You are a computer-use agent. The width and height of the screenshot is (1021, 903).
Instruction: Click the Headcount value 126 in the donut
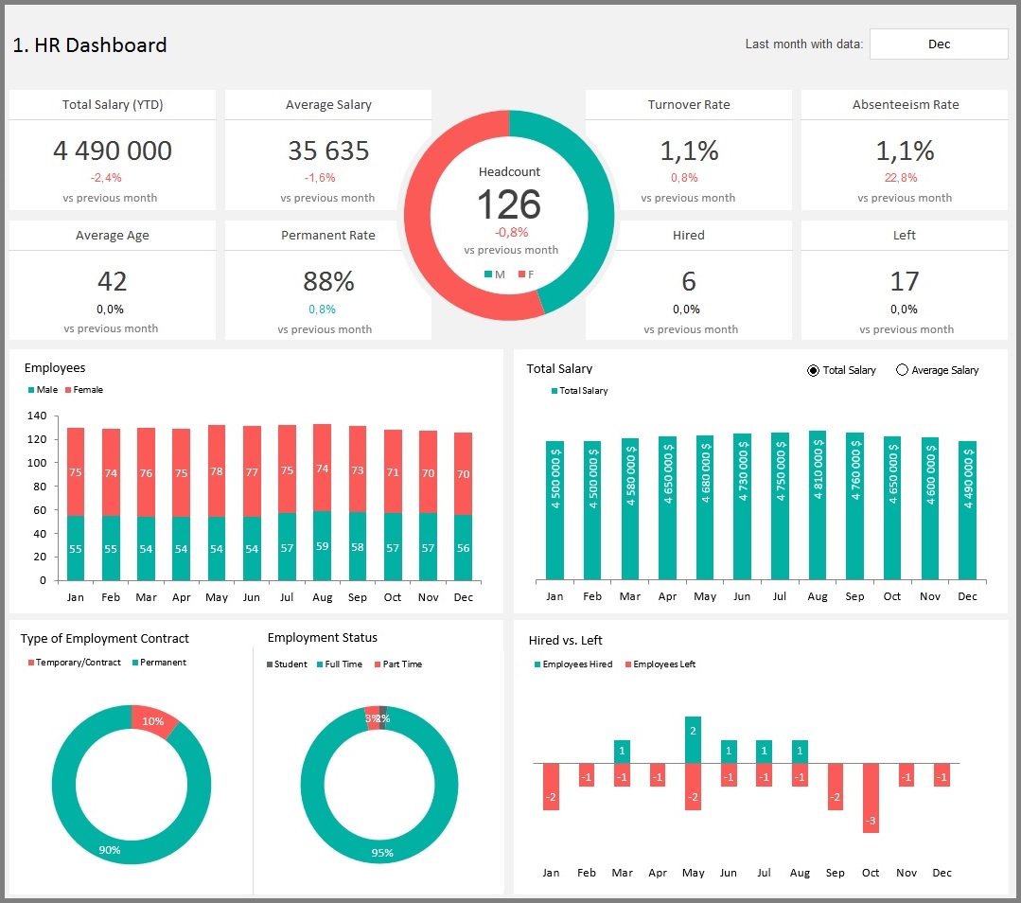(509, 205)
